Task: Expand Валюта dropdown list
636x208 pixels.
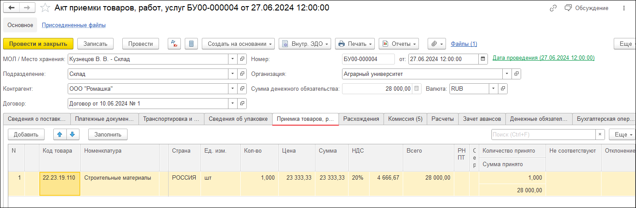Action: click(x=493, y=89)
